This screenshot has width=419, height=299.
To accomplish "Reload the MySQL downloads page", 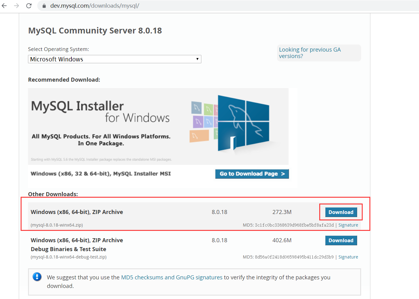I will 29,6.
